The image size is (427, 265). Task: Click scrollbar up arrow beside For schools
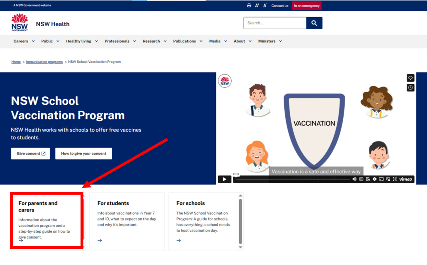pyautogui.click(x=241, y=196)
